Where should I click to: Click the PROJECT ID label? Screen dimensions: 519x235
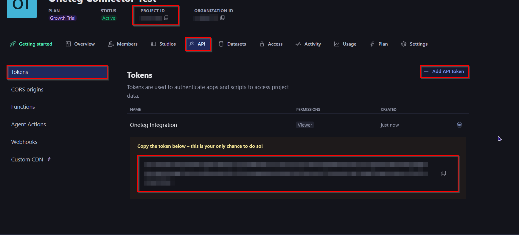point(153,11)
